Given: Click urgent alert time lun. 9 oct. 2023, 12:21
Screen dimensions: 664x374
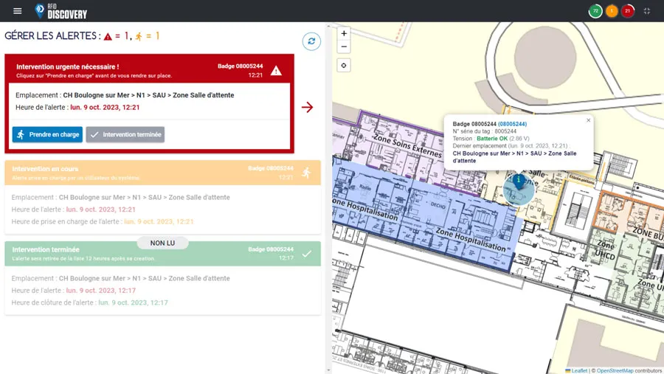Looking at the screenshot, I should [x=105, y=107].
